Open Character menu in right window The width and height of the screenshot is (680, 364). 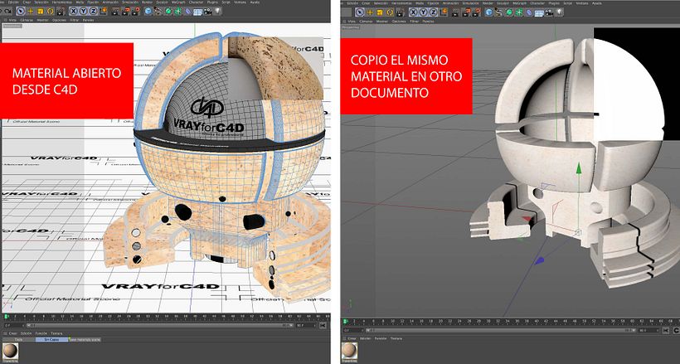tap(537, 3)
